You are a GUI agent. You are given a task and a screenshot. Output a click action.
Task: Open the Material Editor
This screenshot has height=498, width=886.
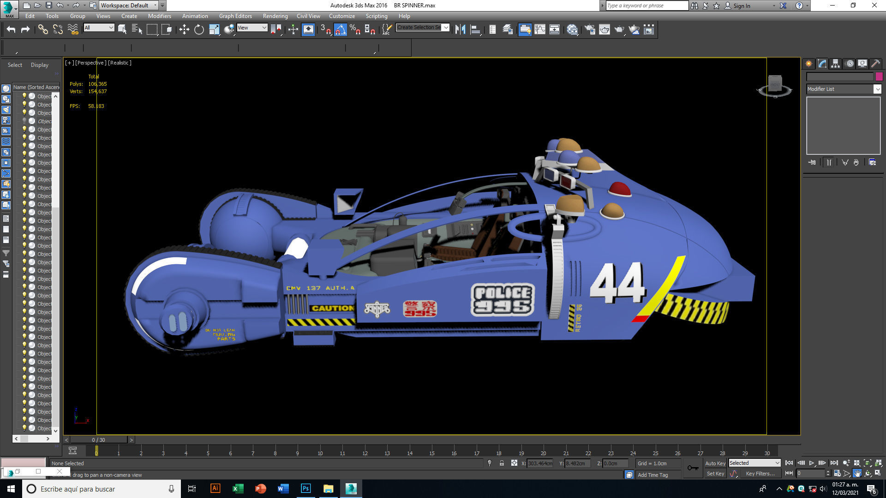pyautogui.click(x=572, y=30)
